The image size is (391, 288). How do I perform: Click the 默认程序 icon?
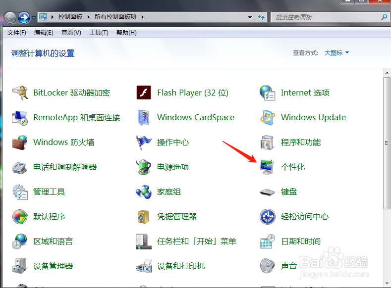(20, 217)
